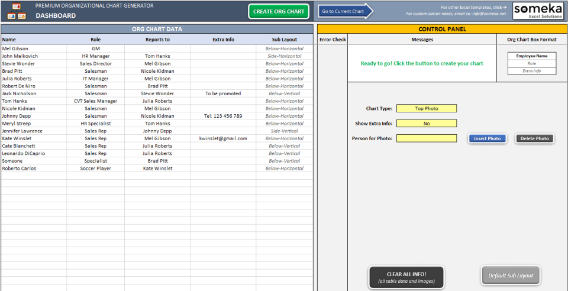Select the 'Specialist' role cell

96,161
